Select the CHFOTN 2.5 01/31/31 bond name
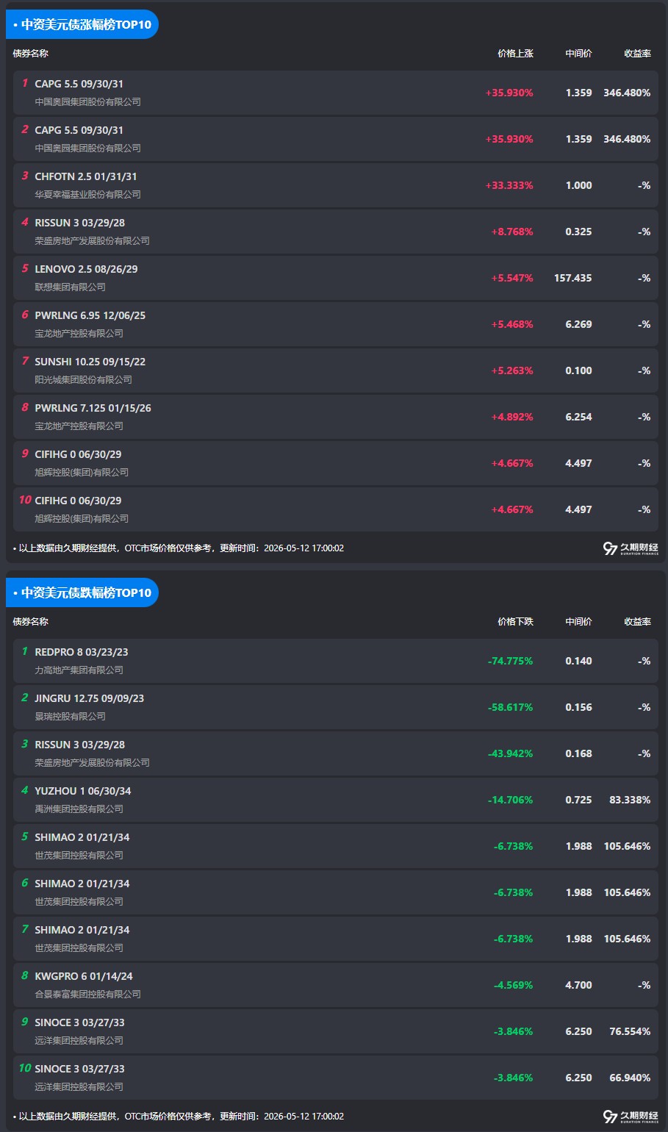The height and width of the screenshot is (1132, 668). click(86, 176)
